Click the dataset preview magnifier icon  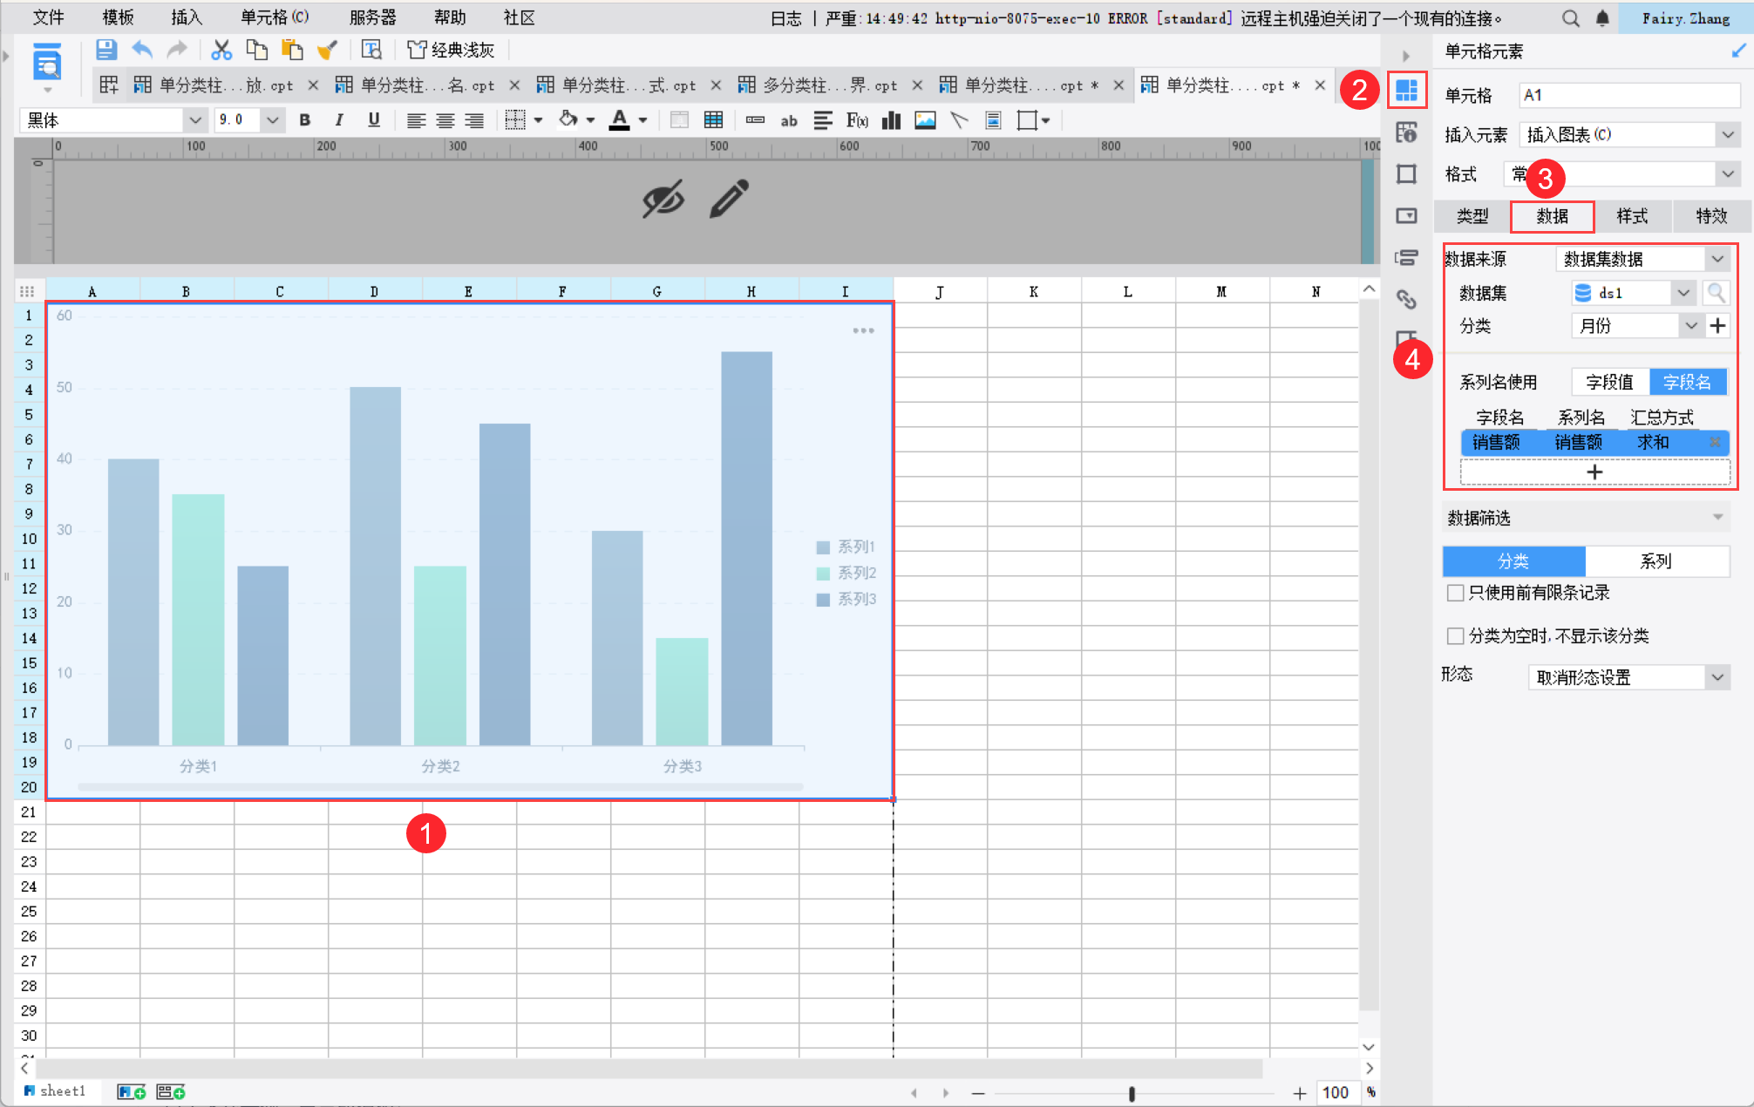[x=1716, y=293]
